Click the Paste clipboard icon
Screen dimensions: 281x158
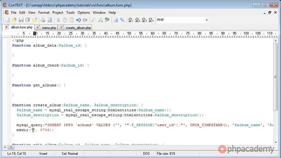pyautogui.click(x=72, y=20)
